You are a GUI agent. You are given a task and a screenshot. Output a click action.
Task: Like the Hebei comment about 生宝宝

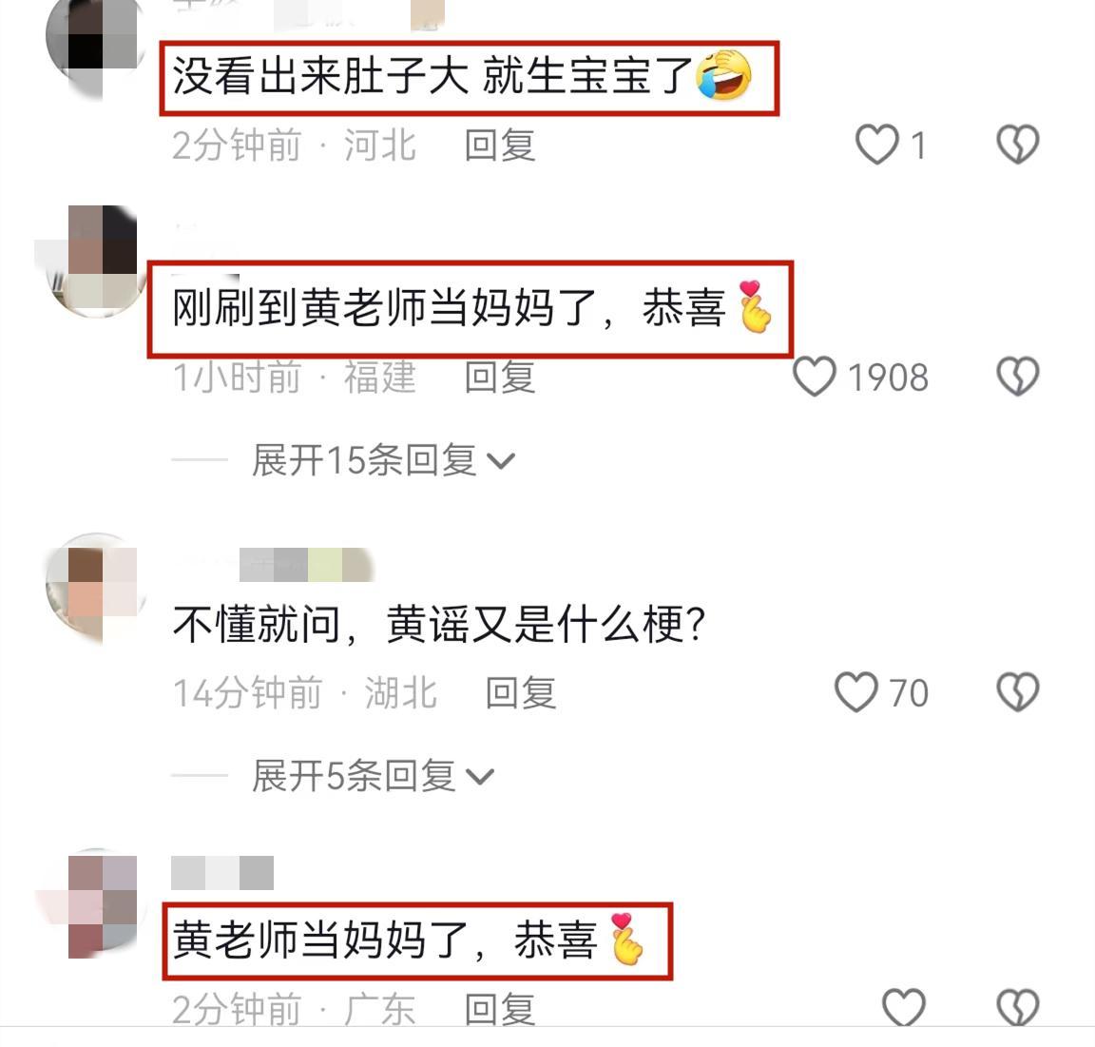[877, 144]
